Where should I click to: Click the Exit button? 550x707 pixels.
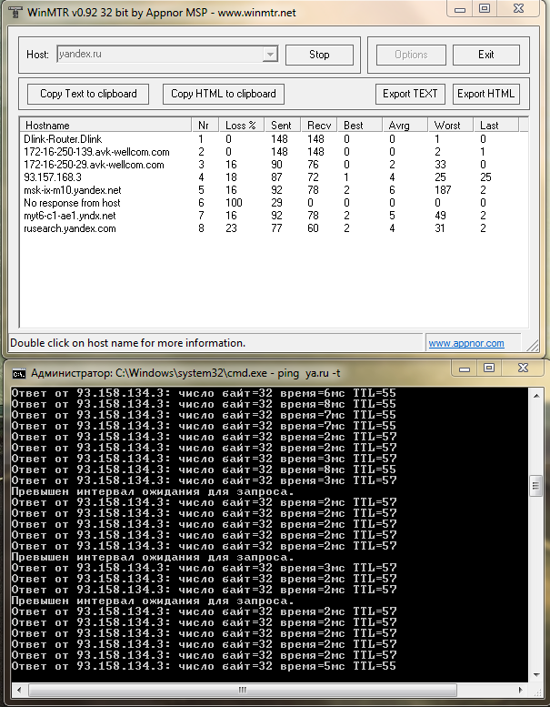click(486, 55)
